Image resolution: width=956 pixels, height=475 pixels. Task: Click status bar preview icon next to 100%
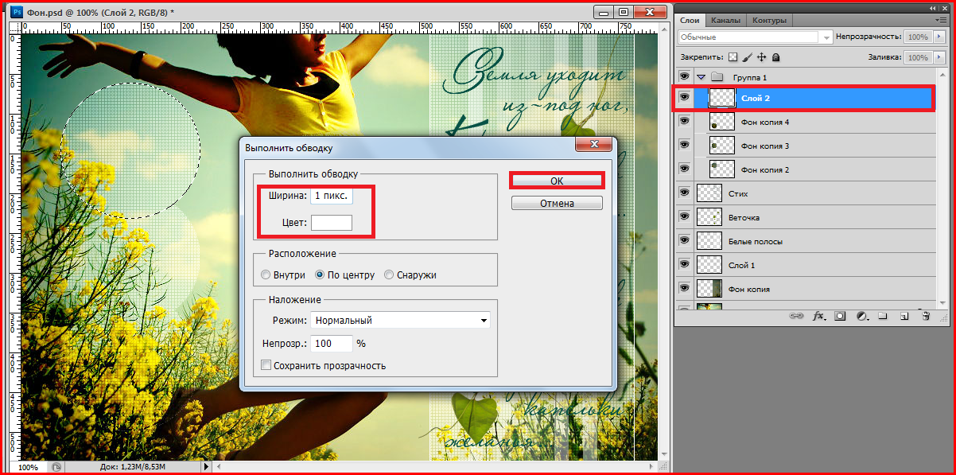click(56, 467)
